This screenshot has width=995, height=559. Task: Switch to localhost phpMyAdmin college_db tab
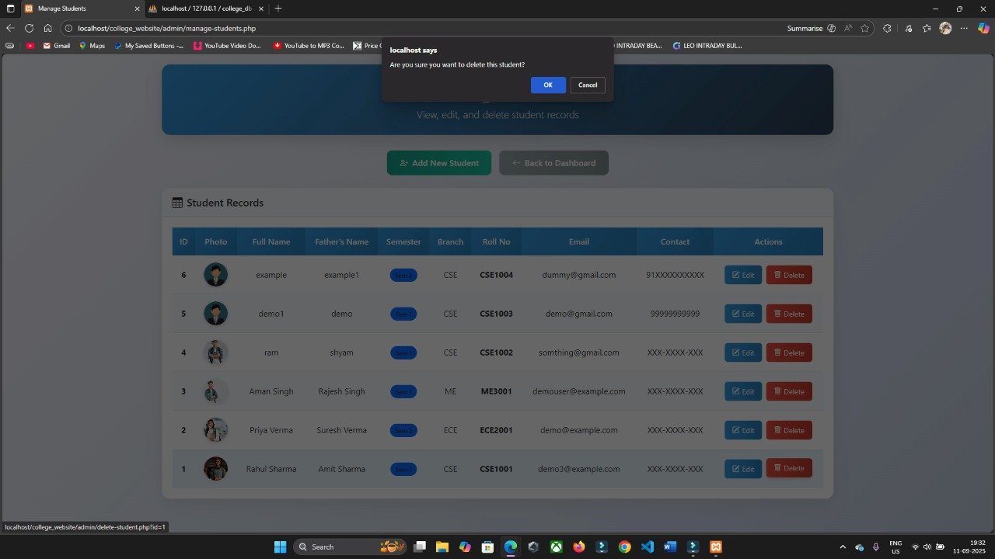205,9
